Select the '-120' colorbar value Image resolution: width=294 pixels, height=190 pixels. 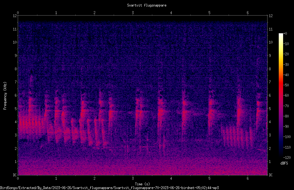tap(287, 158)
